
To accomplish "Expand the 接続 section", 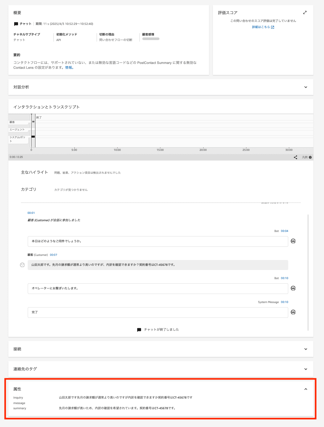I will (306, 349).
